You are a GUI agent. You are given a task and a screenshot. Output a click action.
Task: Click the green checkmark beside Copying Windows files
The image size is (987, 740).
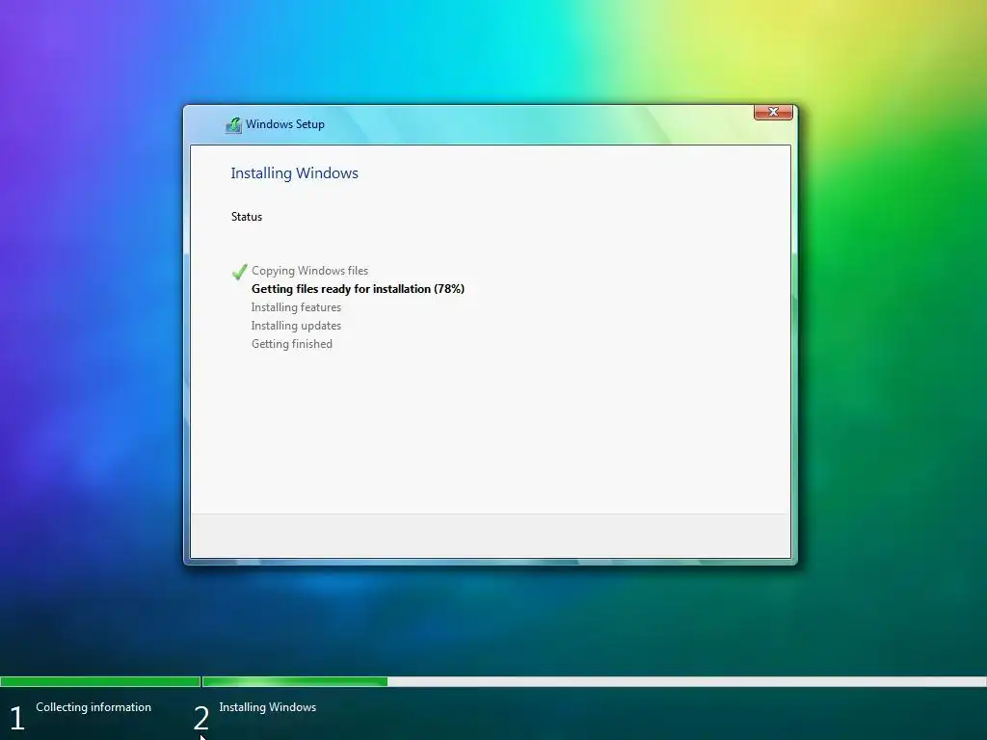point(239,272)
